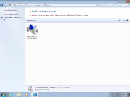Open recent pages dropdown next to nav arrows

(8, 5)
